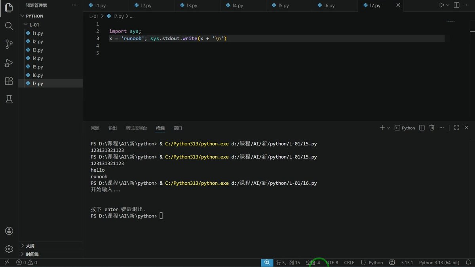Viewport: 475px width, 267px height.
Task: Change indentation via 空格: 4
Action: [x=313, y=263]
